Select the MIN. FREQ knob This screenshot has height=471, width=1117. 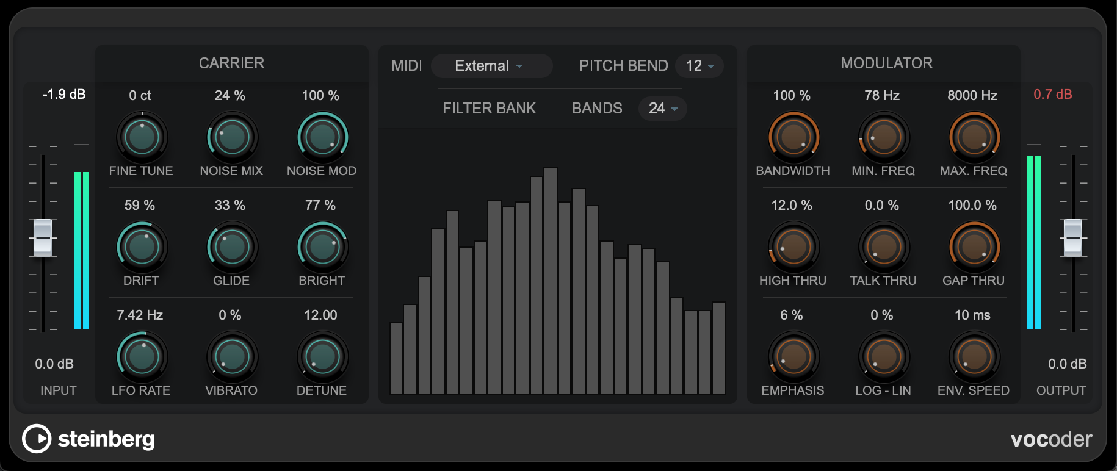pos(884,137)
